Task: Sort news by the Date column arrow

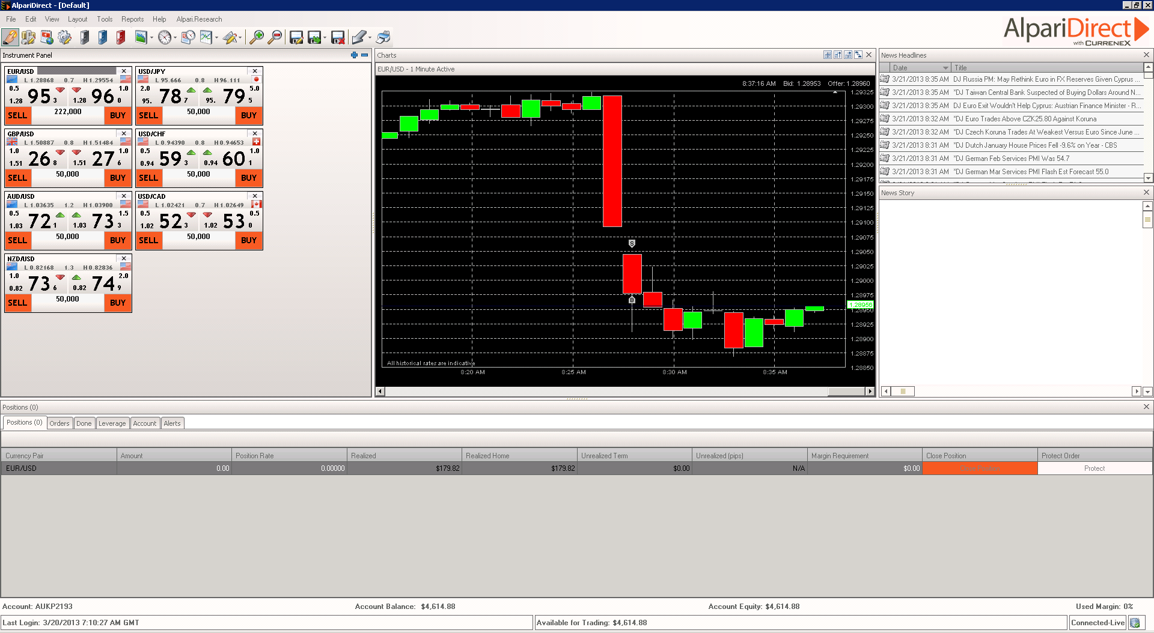Action: click(x=945, y=68)
